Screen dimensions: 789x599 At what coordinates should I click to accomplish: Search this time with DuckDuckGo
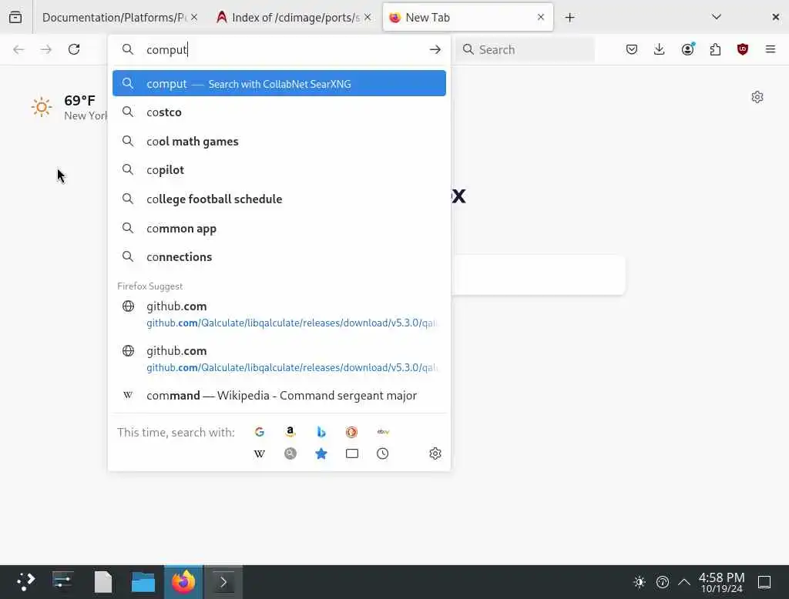(351, 432)
